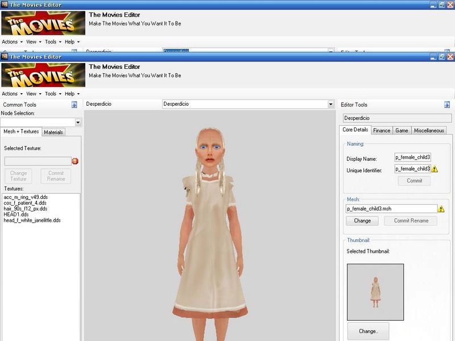The height and width of the screenshot is (341, 455).
Task: Click warning icon next to Mesh filename
Action: [441, 209]
